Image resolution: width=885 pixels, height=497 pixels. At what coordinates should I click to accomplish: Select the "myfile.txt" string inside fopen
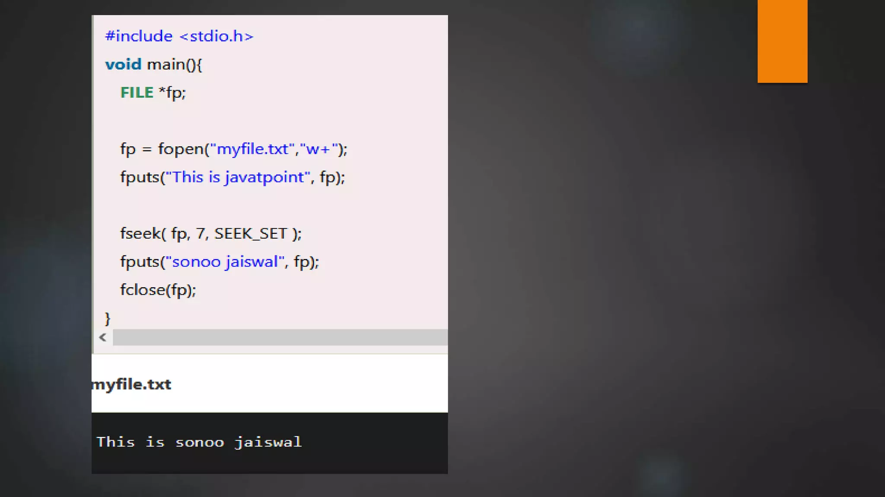(x=252, y=149)
